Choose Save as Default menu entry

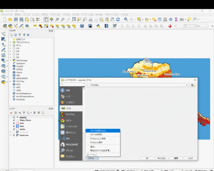tap(103, 139)
